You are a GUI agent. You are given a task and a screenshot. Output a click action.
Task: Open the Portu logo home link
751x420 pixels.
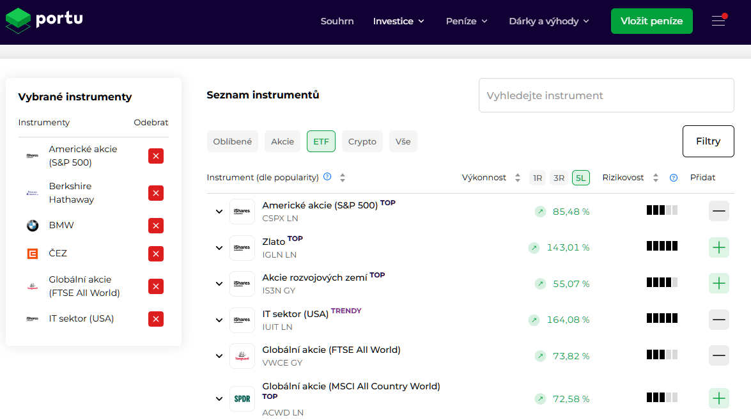(44, 20)
